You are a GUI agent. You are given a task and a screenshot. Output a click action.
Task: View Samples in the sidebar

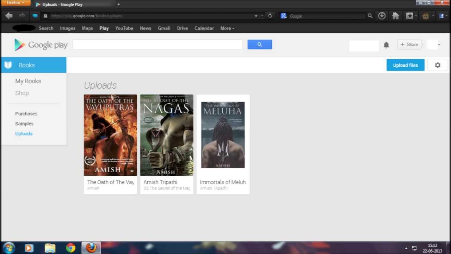click(24, 123)
